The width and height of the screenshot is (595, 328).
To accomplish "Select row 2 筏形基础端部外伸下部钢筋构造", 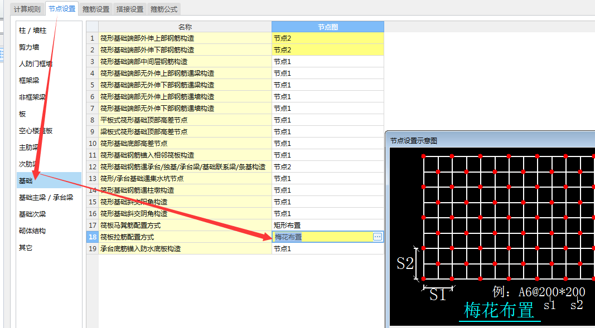I will click(185, 50).
